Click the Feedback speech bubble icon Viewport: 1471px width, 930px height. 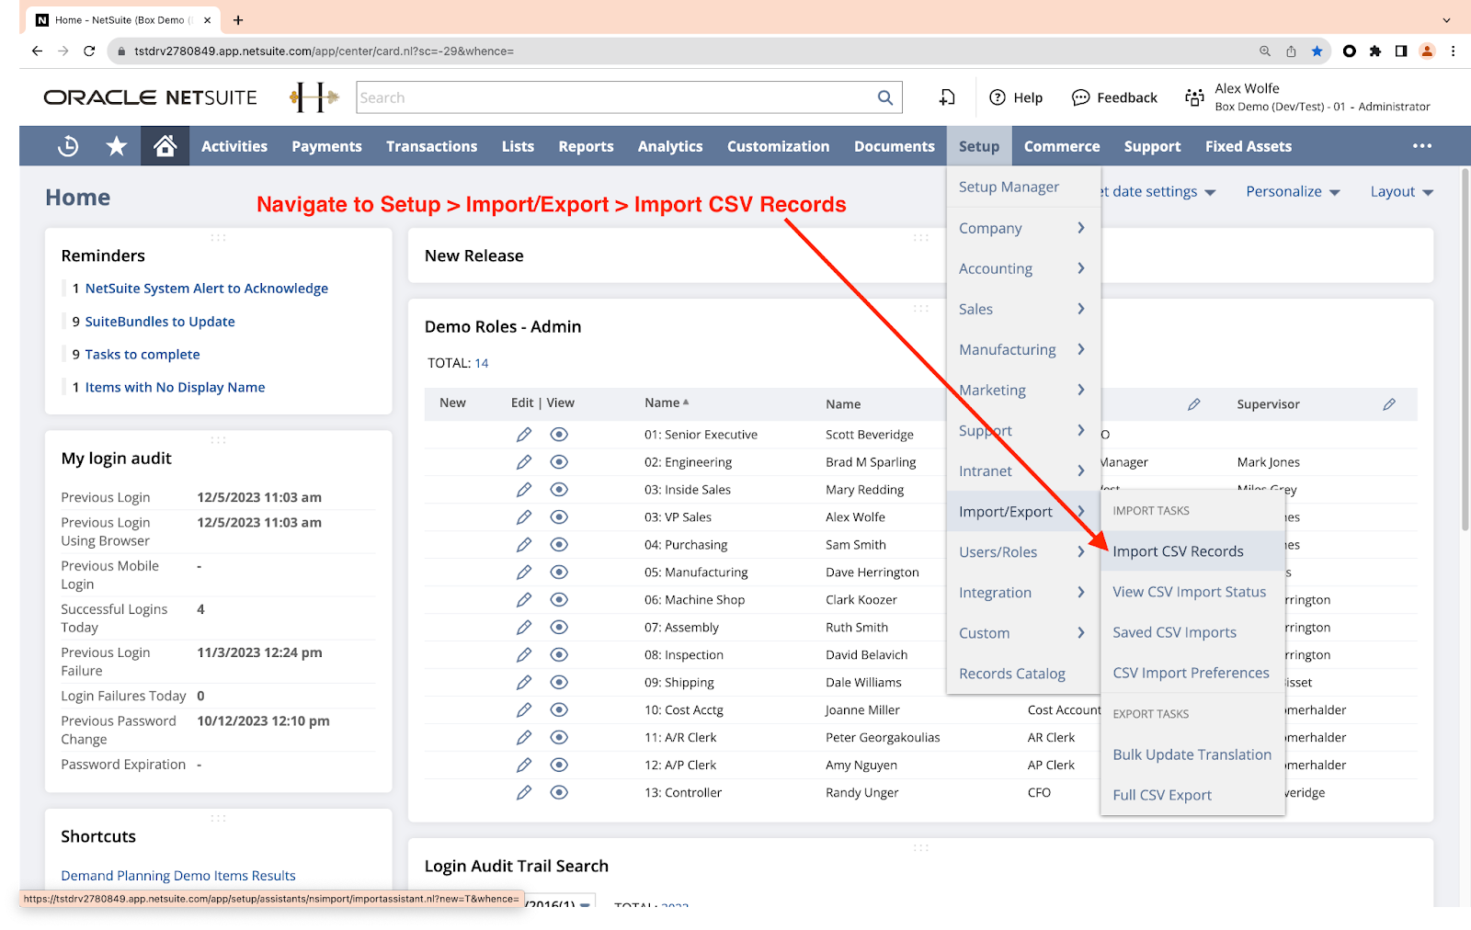1081,97
